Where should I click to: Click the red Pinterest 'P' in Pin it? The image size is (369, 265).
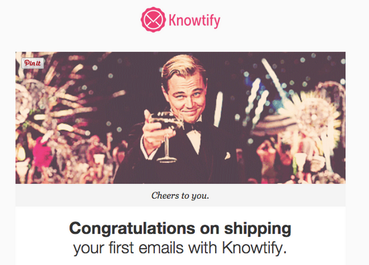(27, 63)
